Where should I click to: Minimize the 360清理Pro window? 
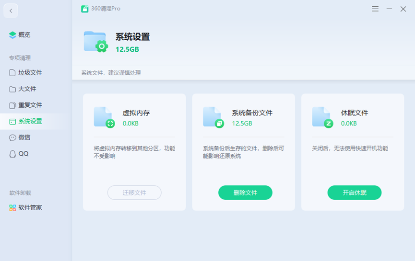(389, 9)
